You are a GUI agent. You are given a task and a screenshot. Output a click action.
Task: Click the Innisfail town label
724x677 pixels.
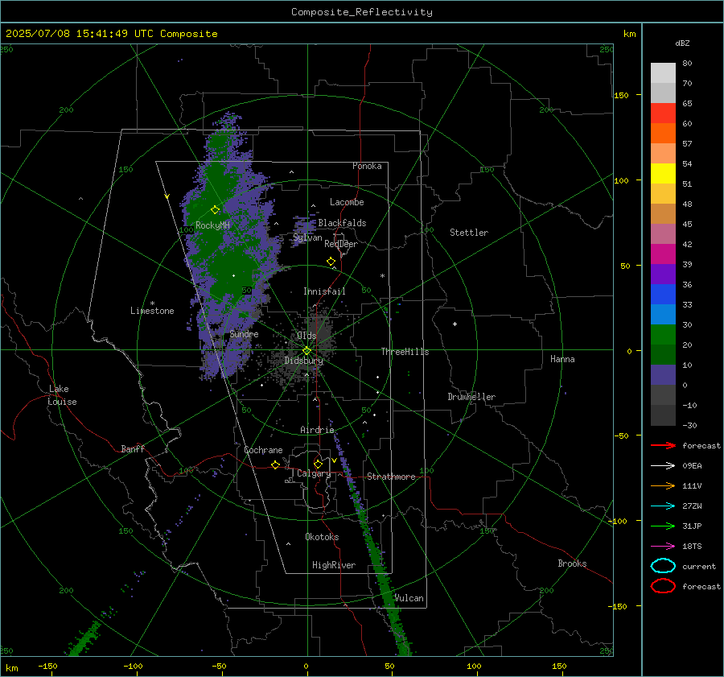click(x=324, y=291)
